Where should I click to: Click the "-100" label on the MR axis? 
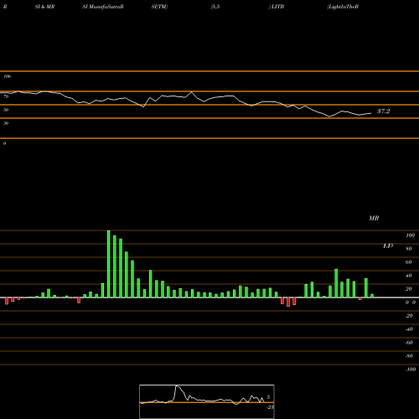(411, 370)
